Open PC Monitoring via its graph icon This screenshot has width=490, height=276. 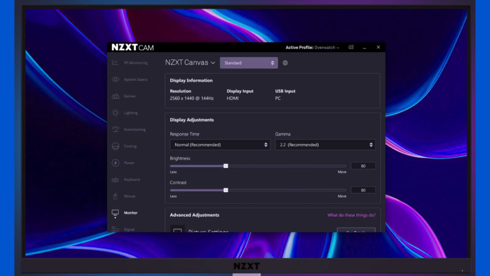pyautogui.click(x=115, y=63)
